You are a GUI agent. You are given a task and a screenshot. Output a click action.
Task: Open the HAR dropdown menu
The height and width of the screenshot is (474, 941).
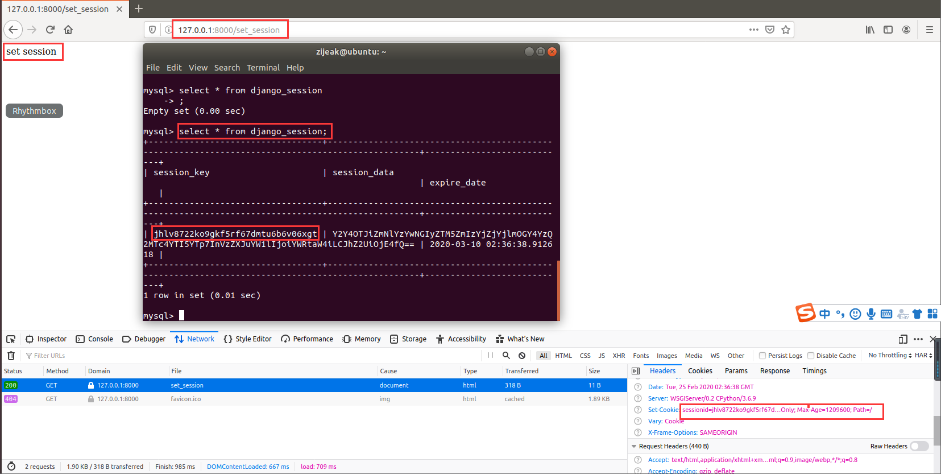923,356
